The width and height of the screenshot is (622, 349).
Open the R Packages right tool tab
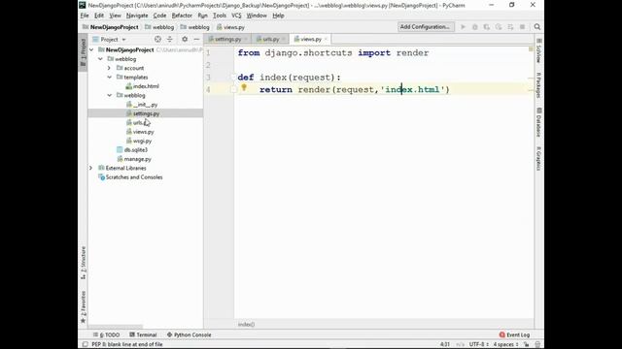(x=538, y=85)
